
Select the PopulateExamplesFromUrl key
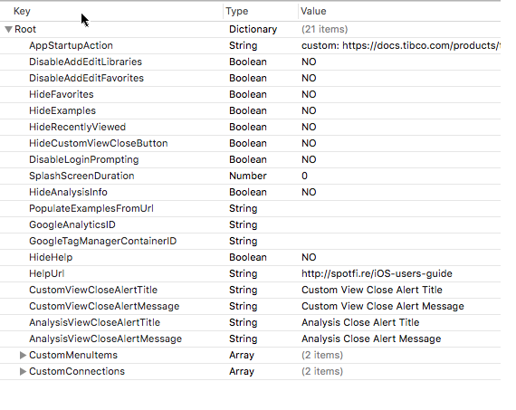pos(91,208)
